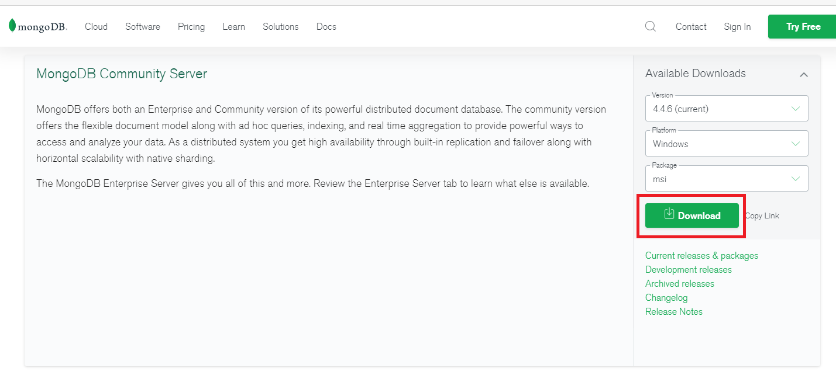Click the Contact link
The image size is (836, 372).
pyautogui.click(x=691, y=26)
